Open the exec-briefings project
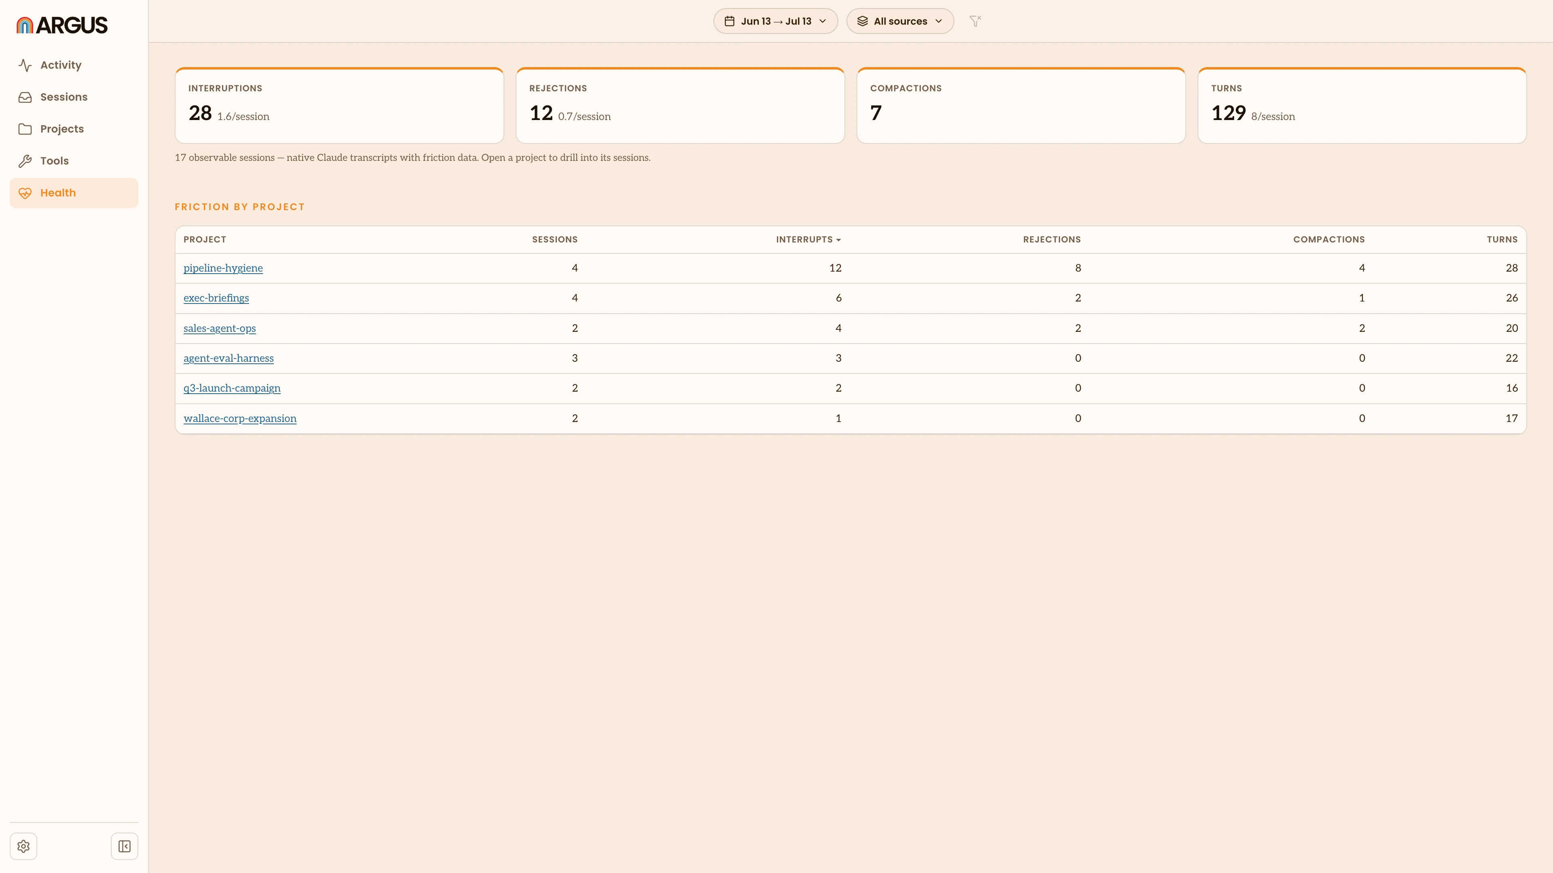Screen dimensions: 1553x873 [216, 298]
